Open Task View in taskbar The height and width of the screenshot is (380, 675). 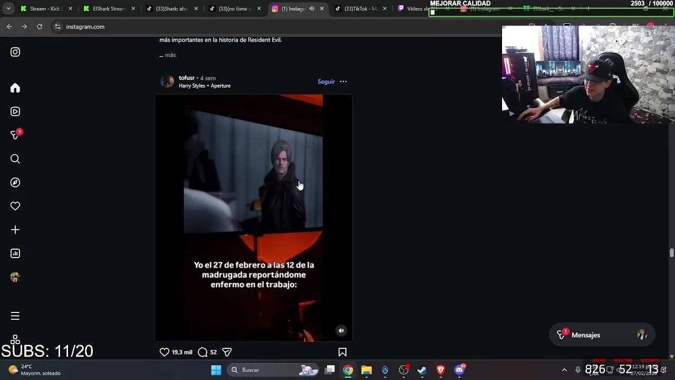[x=330, y=370]
